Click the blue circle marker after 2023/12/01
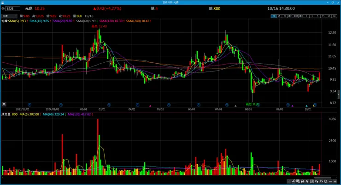Image resolution: width=341 pixels, height=185 pixels. pos(29,105)
